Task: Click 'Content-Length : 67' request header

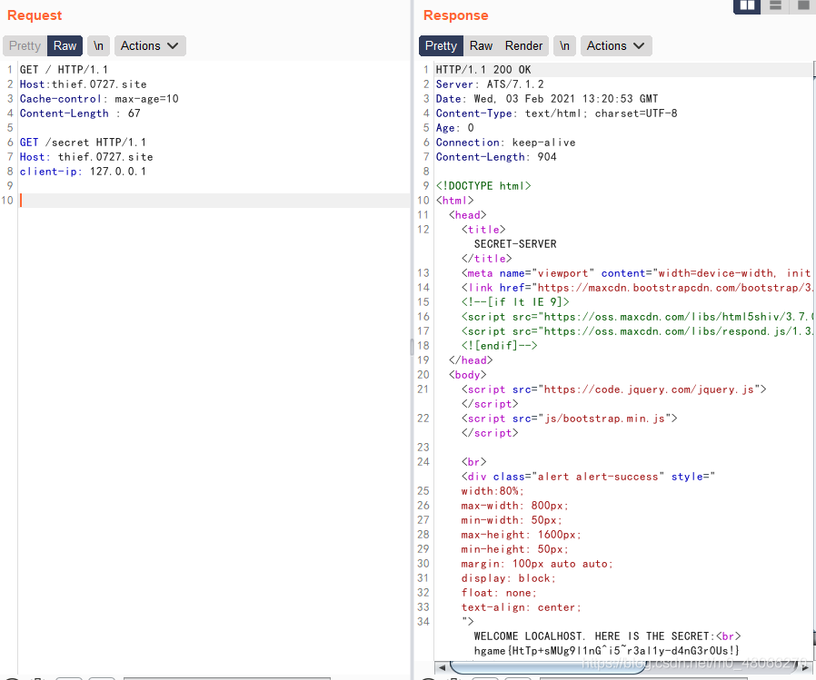Action: click(80, 113)
